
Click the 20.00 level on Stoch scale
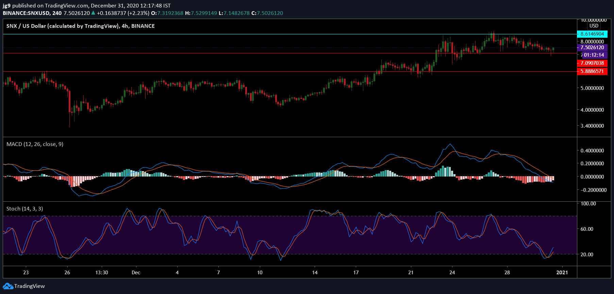click(x=587, y=254)
